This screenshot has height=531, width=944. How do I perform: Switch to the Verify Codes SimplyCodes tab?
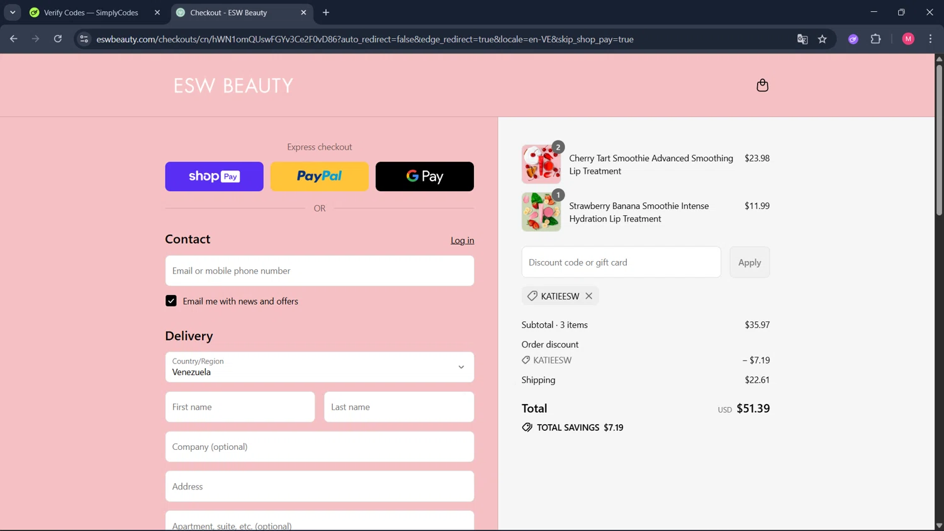(91, 13)
